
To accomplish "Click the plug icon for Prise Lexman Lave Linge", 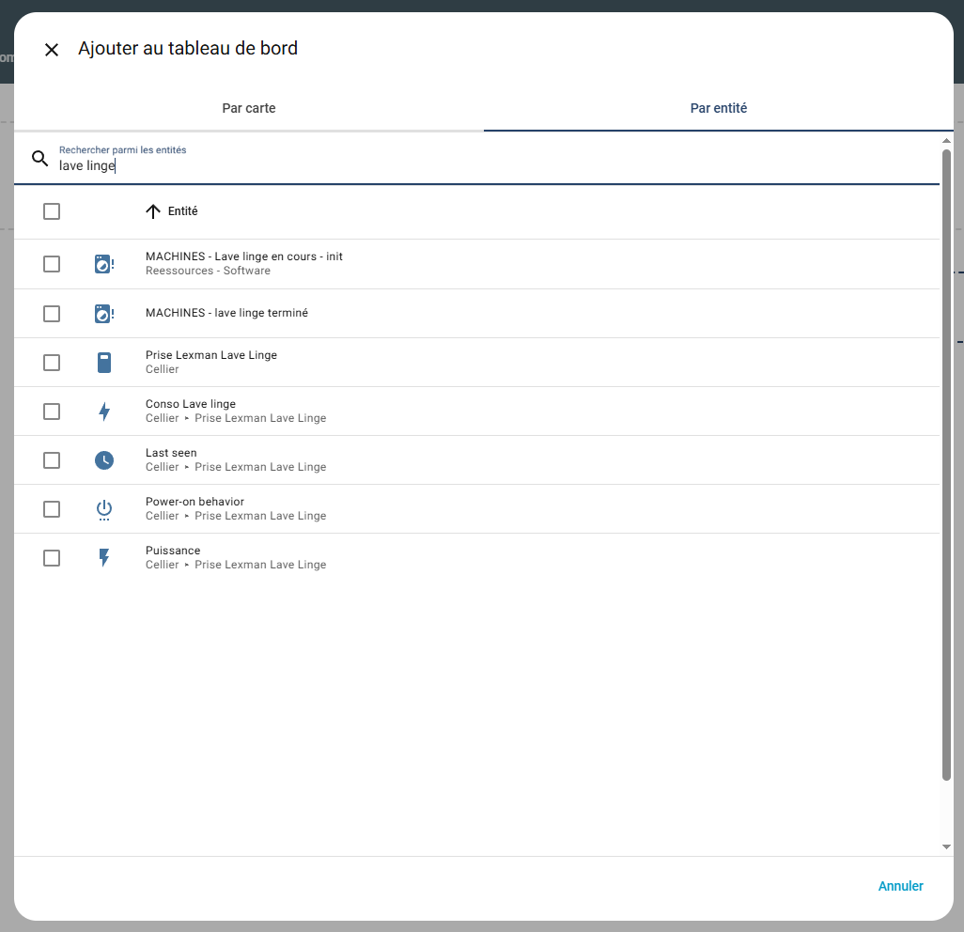I will (103, 363).
